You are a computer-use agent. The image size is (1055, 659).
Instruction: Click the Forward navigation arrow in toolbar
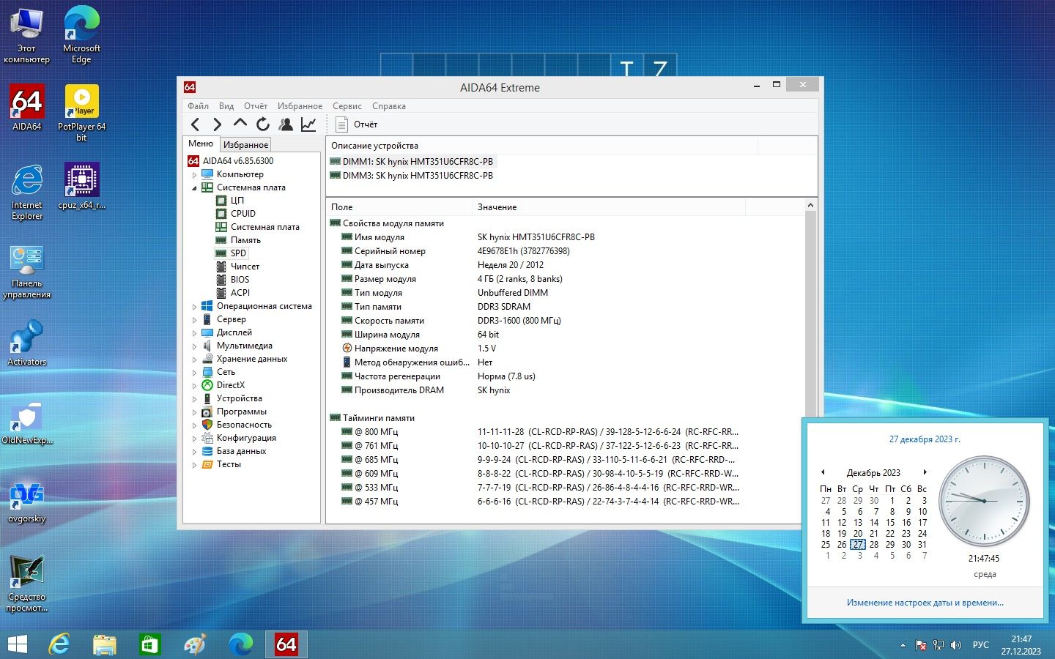click(x=217, y=124)
